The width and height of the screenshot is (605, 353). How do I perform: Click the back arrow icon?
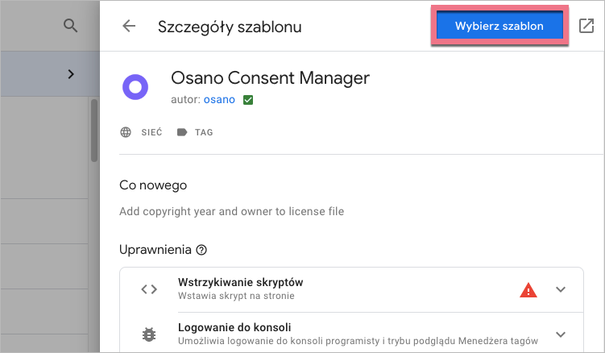[129, 26]
